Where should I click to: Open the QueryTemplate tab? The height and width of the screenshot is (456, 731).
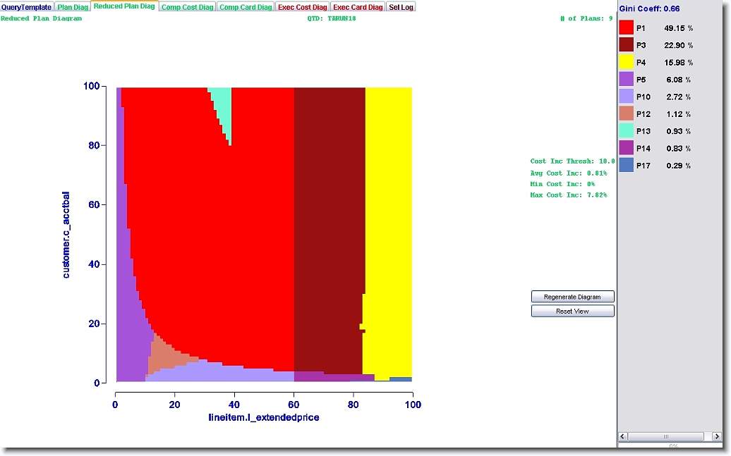27,7
